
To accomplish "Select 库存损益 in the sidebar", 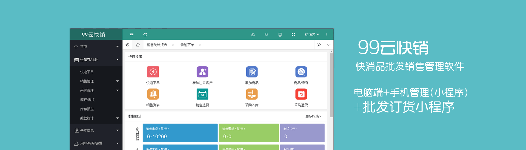I will point(87,109).
